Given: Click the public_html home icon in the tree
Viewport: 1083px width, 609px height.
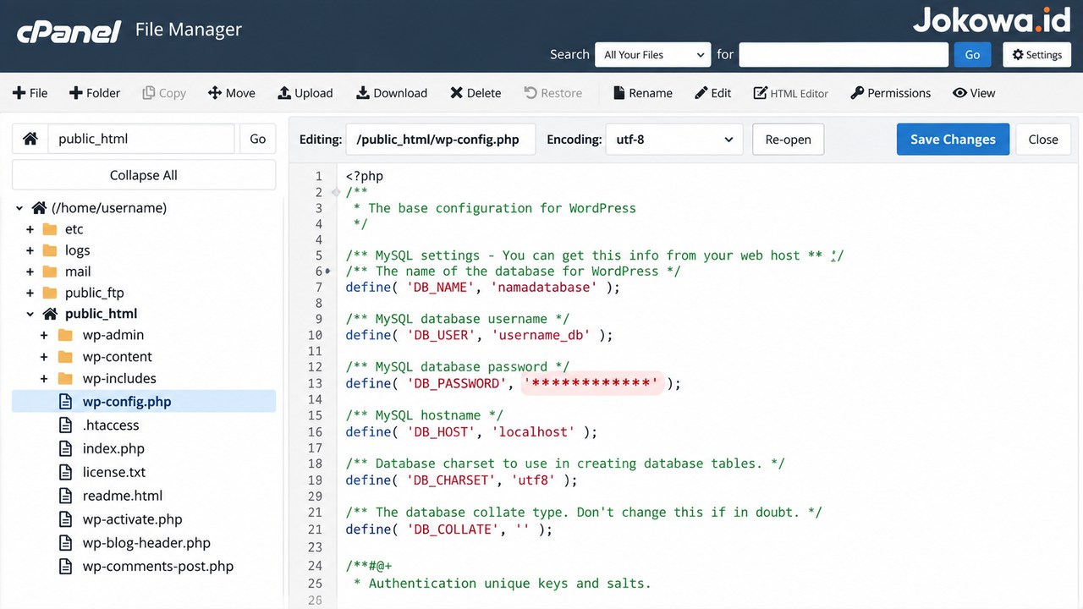Looking at the screenshot, I should click(51, 314).
